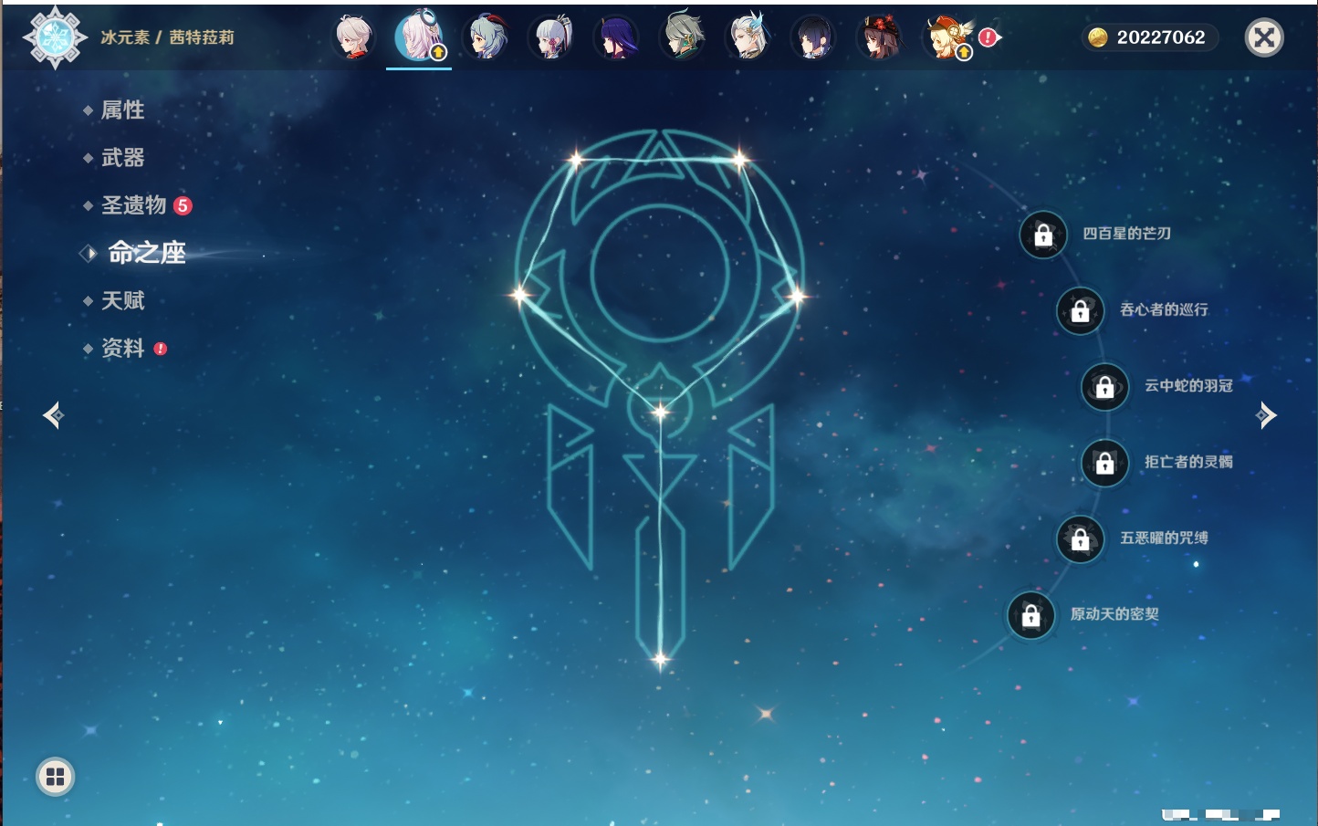Click lock icon for 原动天的密契 constellation

point(1030,615)
